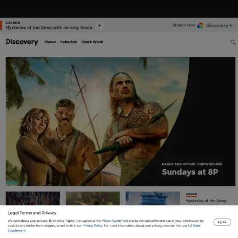This screenshot has height=238, width=238.
Task: Open the Privacy Policy link
Action: point(93,225)
